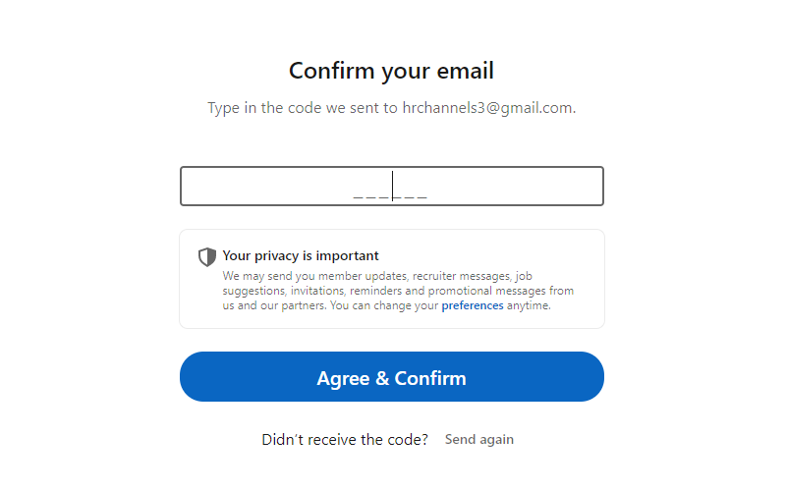Click the code placeholder dashes

[x=390, y=196]
